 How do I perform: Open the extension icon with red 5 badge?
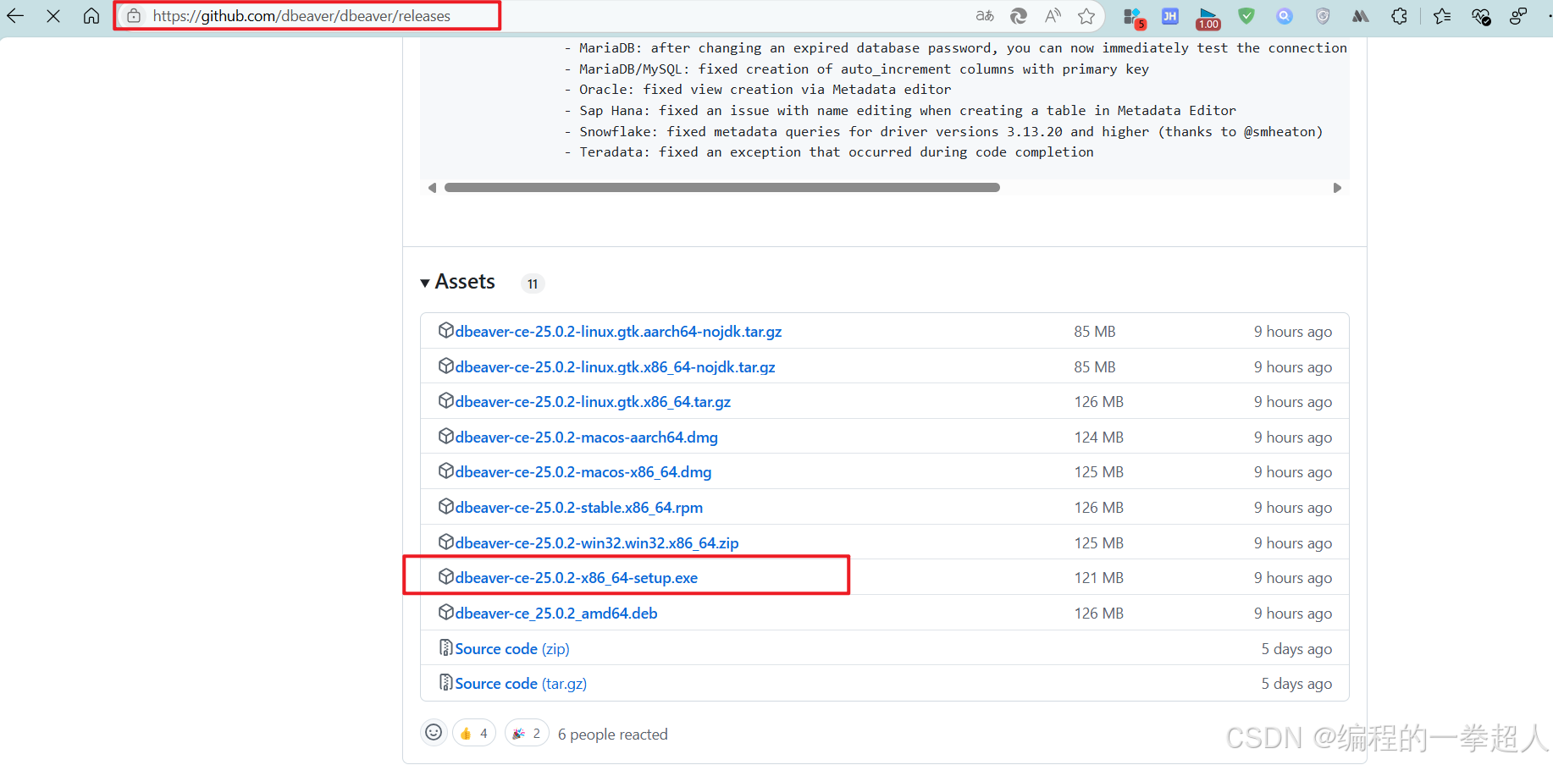tap(1134, 17)
